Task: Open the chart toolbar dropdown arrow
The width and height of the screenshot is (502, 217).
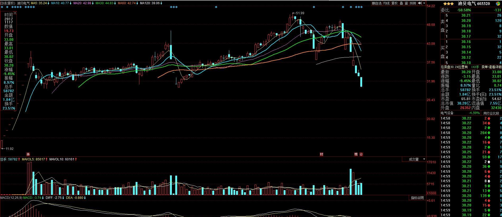Action: point(424,3)
